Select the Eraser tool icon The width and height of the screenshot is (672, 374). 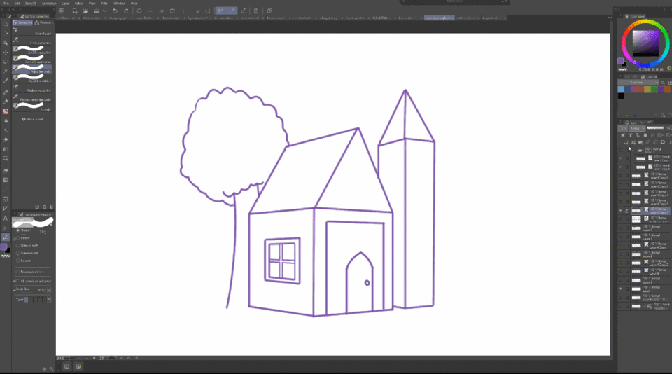(x=6, y=140)
